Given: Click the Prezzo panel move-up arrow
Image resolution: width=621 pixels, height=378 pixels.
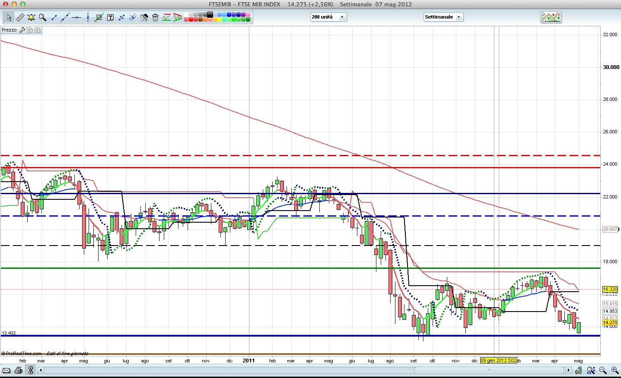Looking at the screenshot, I should 30,30.
